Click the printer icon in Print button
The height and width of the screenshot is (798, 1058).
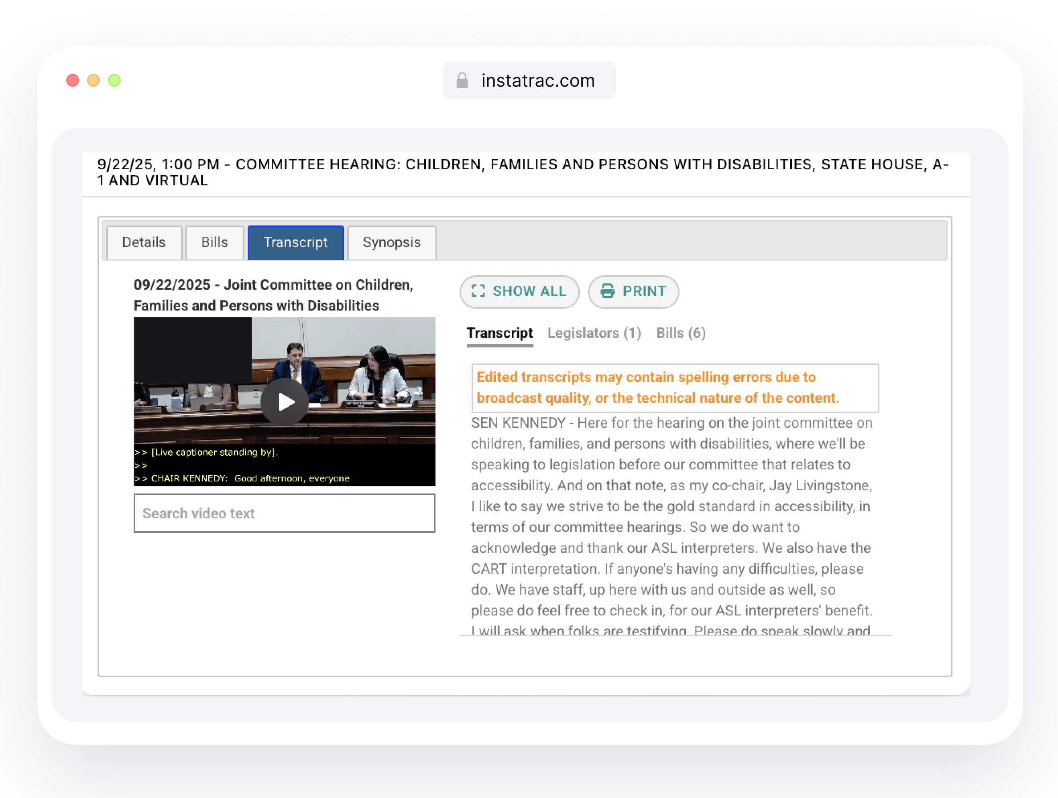(607, 291)
